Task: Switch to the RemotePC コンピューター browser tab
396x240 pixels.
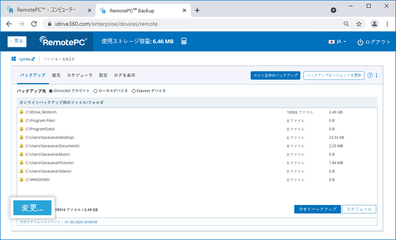Action: click(47, 10)
